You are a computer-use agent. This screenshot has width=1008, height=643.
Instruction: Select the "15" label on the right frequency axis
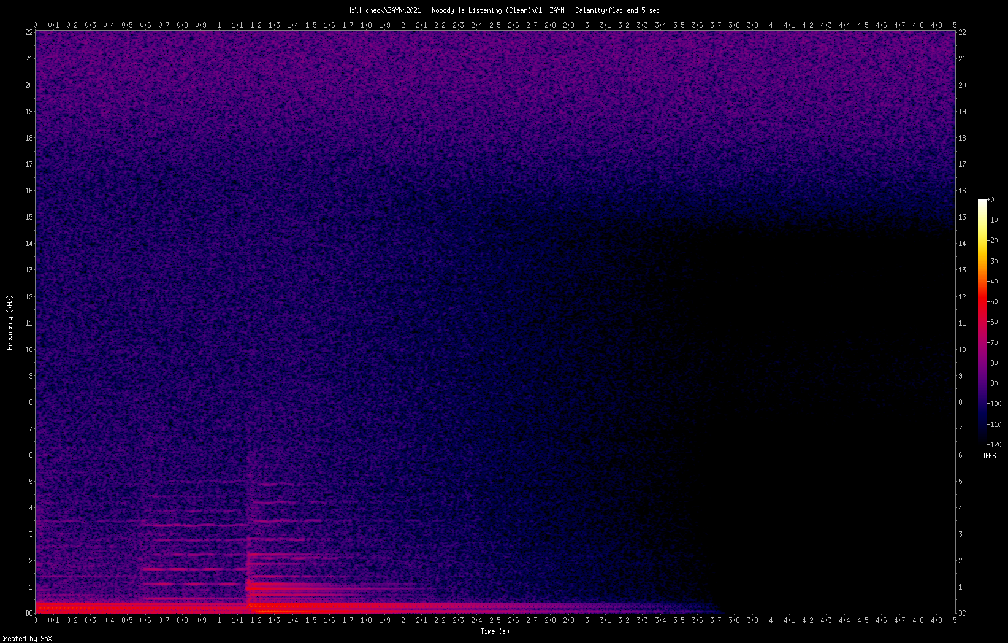[962, 217]
